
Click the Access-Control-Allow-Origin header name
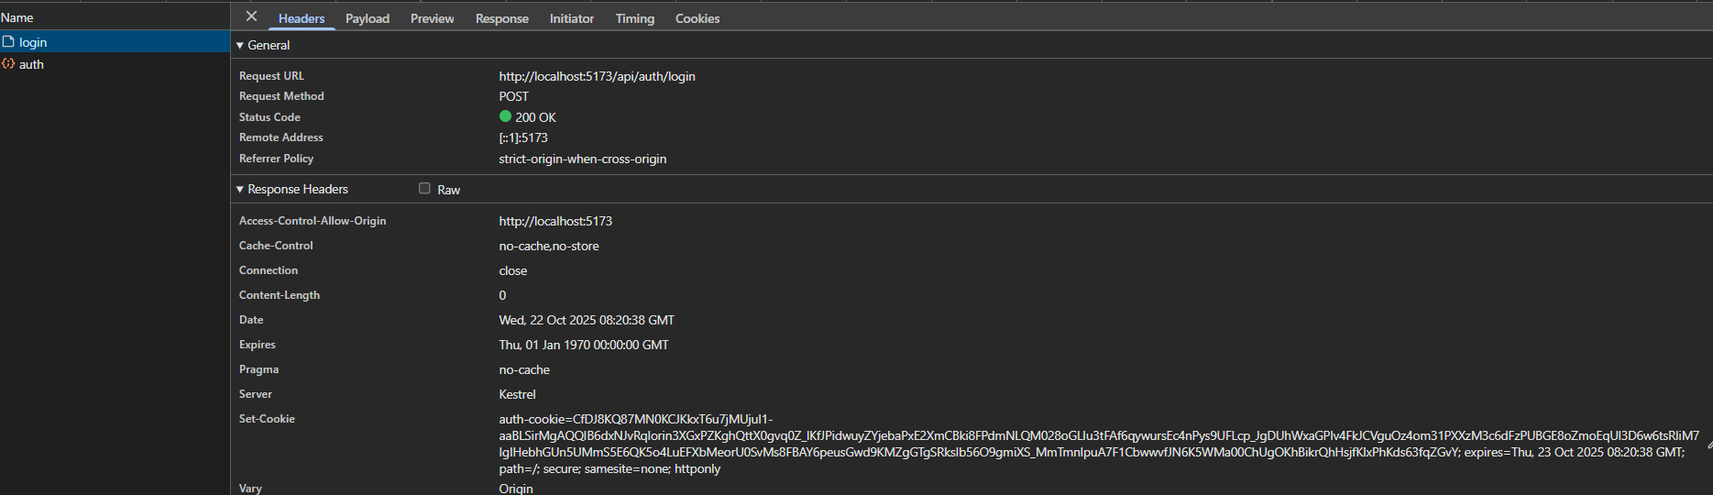tap(313, 221)
